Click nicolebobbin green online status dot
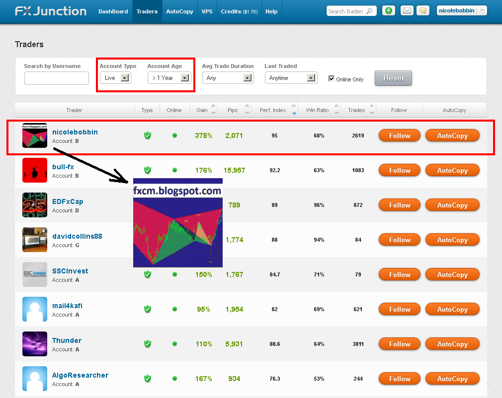 click(x=174, y=135)
